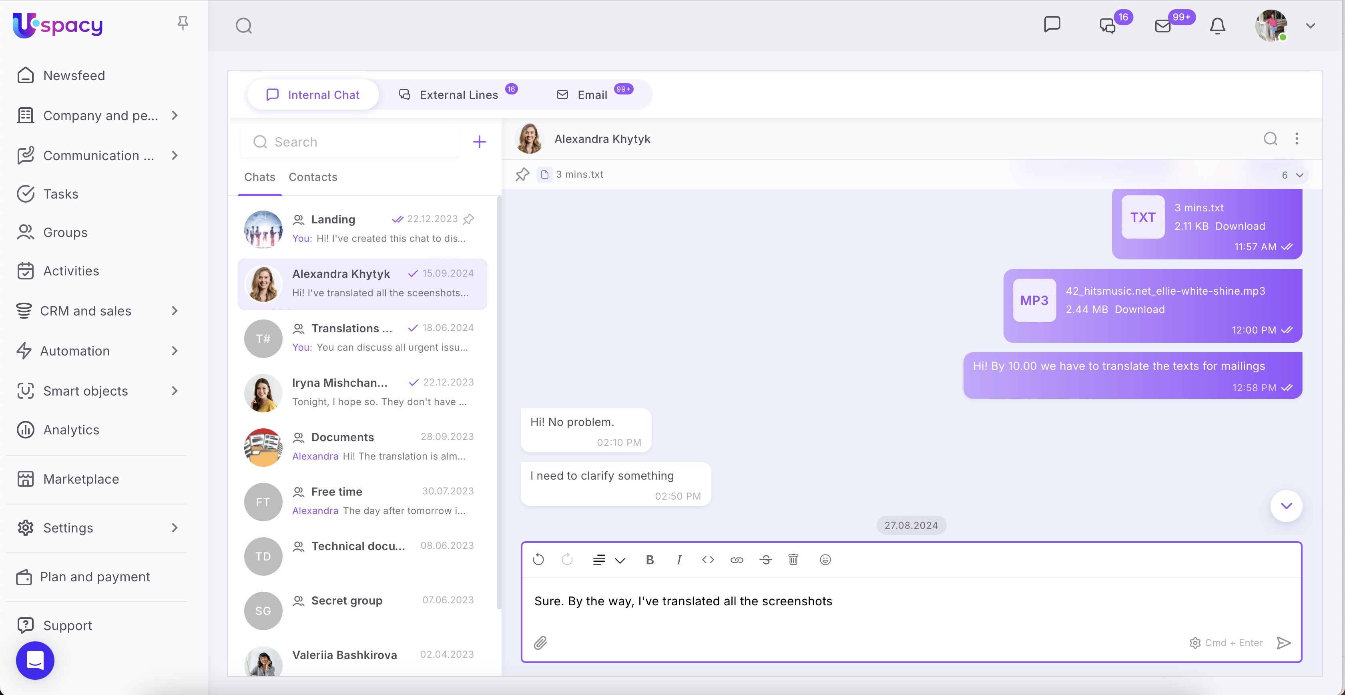Expand the CRM and sales menu
Image resolution: width=1345 pixels, height=695 pixels.
click(x=175, y=311)
